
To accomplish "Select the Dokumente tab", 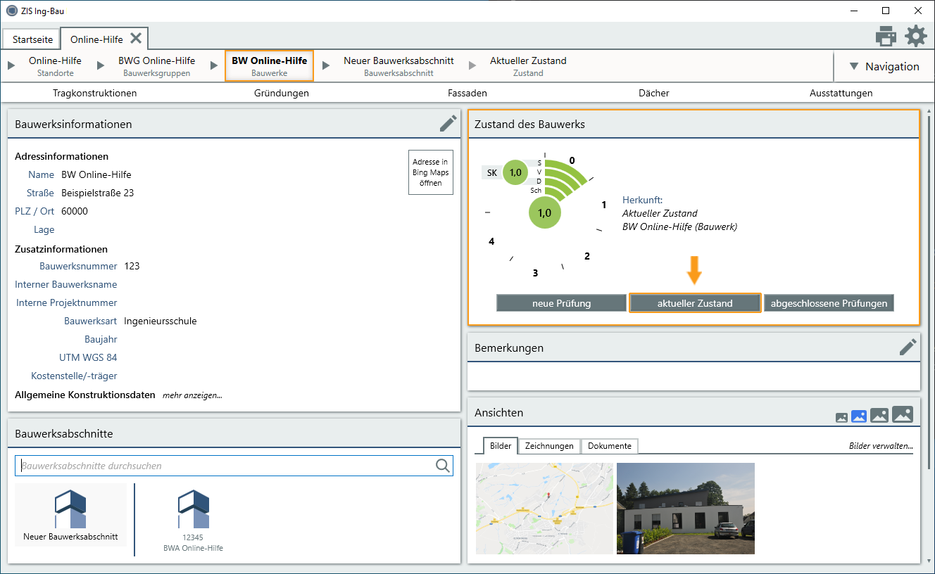I will click(610, 446).
